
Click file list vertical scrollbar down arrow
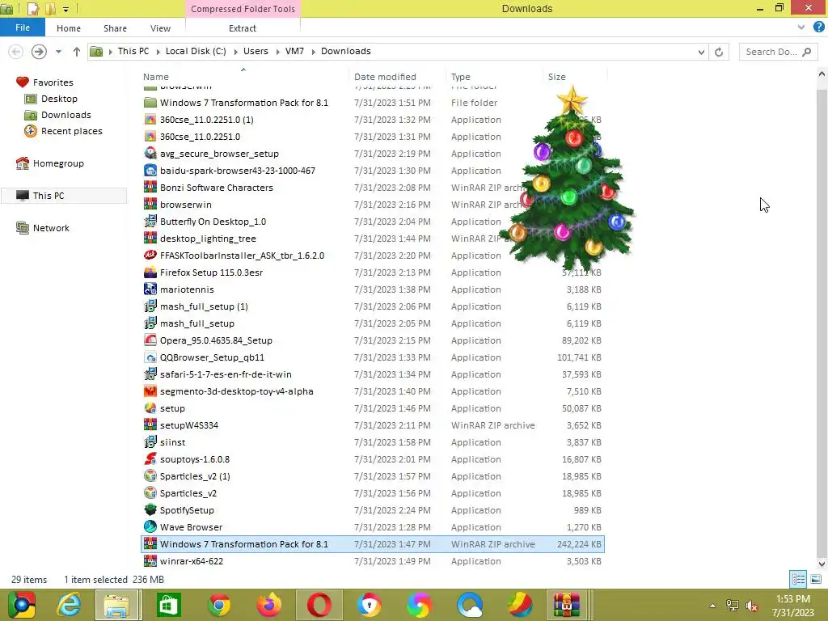coord(822,564)
